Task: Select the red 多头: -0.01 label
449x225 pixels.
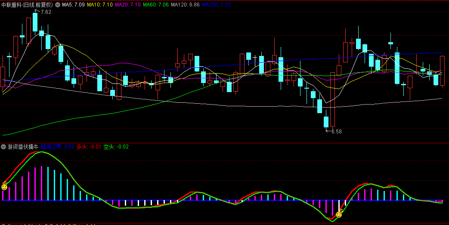Action: point(89,147)
